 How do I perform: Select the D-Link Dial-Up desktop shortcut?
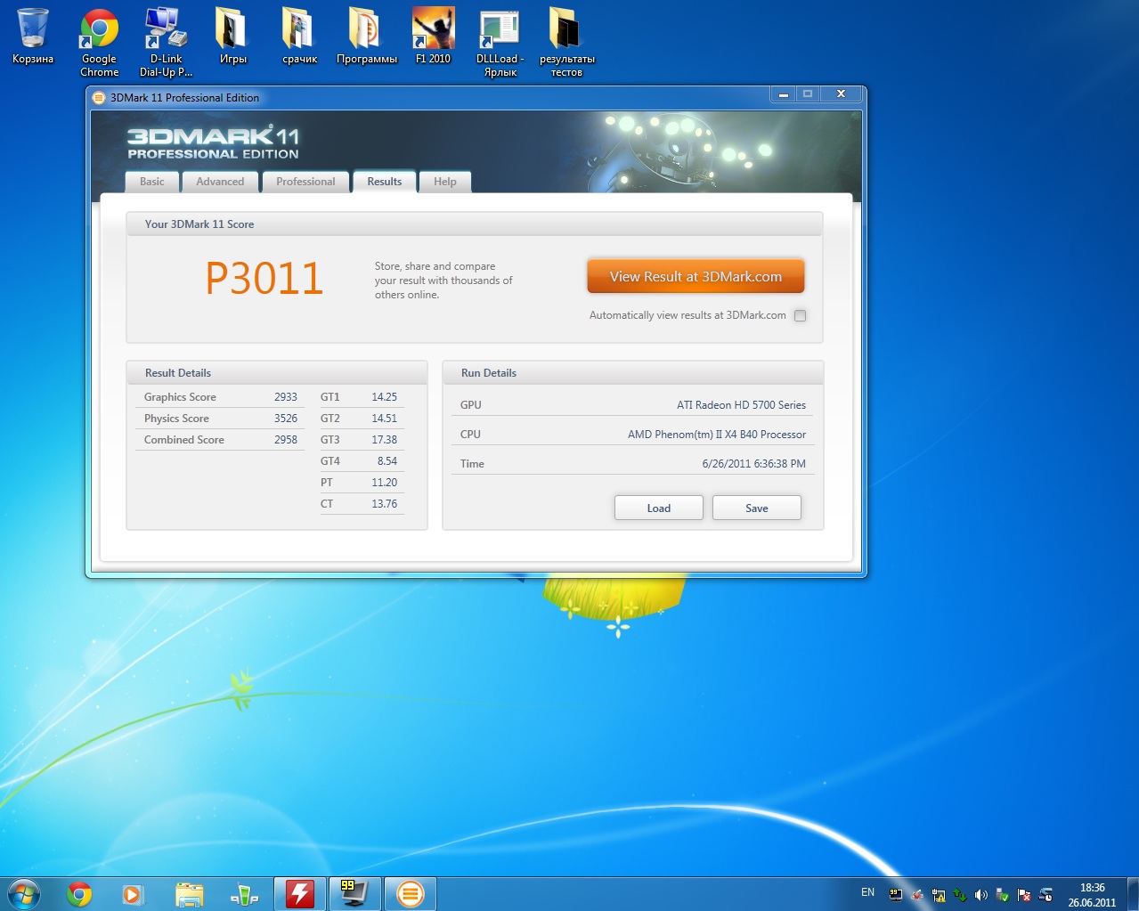click(x=166, y=43)
